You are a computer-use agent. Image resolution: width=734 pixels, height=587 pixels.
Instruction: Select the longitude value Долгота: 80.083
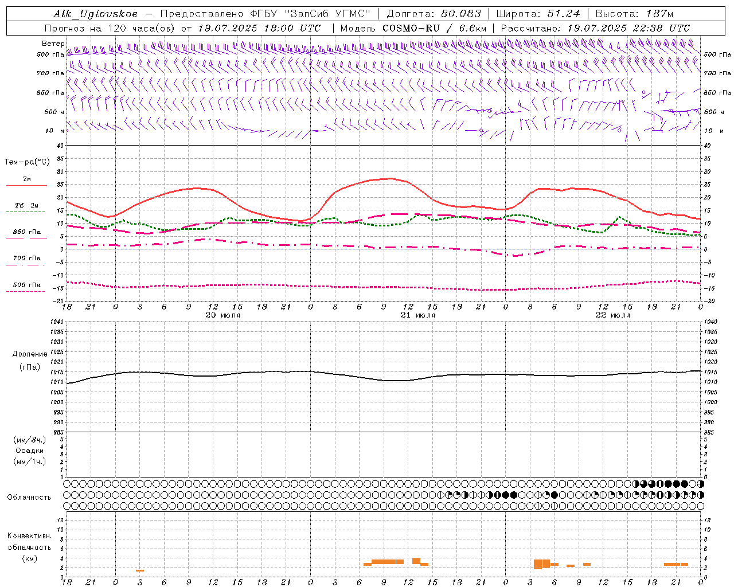tap(435, 14)
